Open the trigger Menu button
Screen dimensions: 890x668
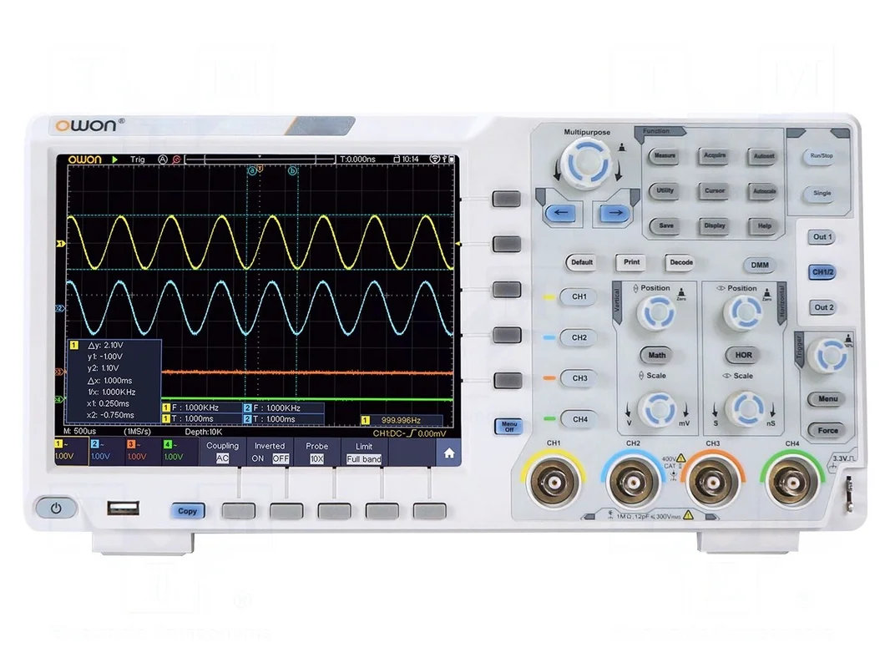pyautogui.click(x=827, y=399)
